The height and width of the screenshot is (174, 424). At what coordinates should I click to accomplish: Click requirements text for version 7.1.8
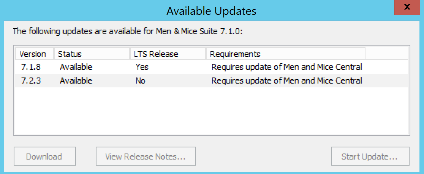[x=286, y=67]
